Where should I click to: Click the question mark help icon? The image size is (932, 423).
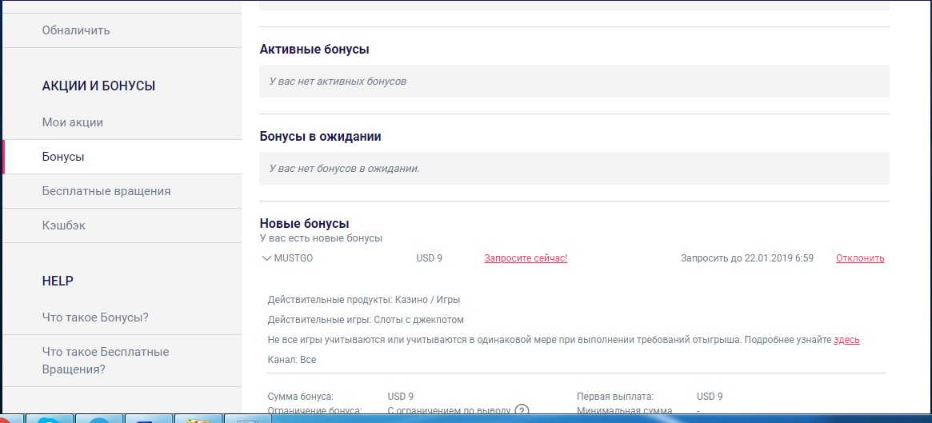coord(522,411)
